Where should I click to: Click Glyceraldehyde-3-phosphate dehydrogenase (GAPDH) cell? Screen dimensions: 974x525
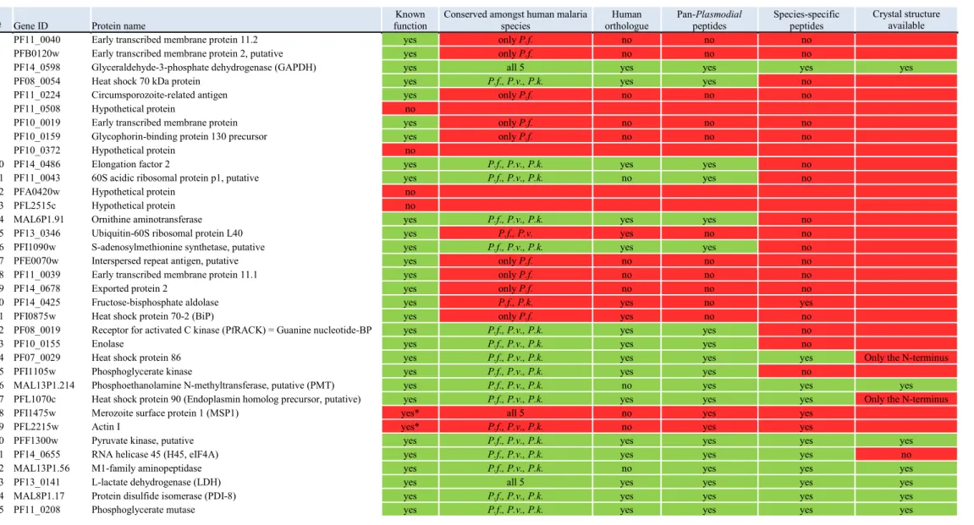[204, 67]
